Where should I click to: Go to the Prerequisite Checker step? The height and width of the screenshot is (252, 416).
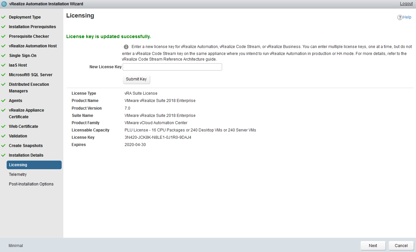pos(29,36)
